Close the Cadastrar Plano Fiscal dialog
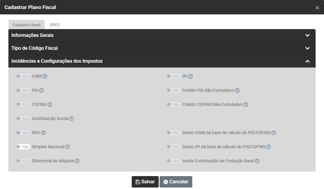Screen dimensions: 324x189 coord(317,8)
